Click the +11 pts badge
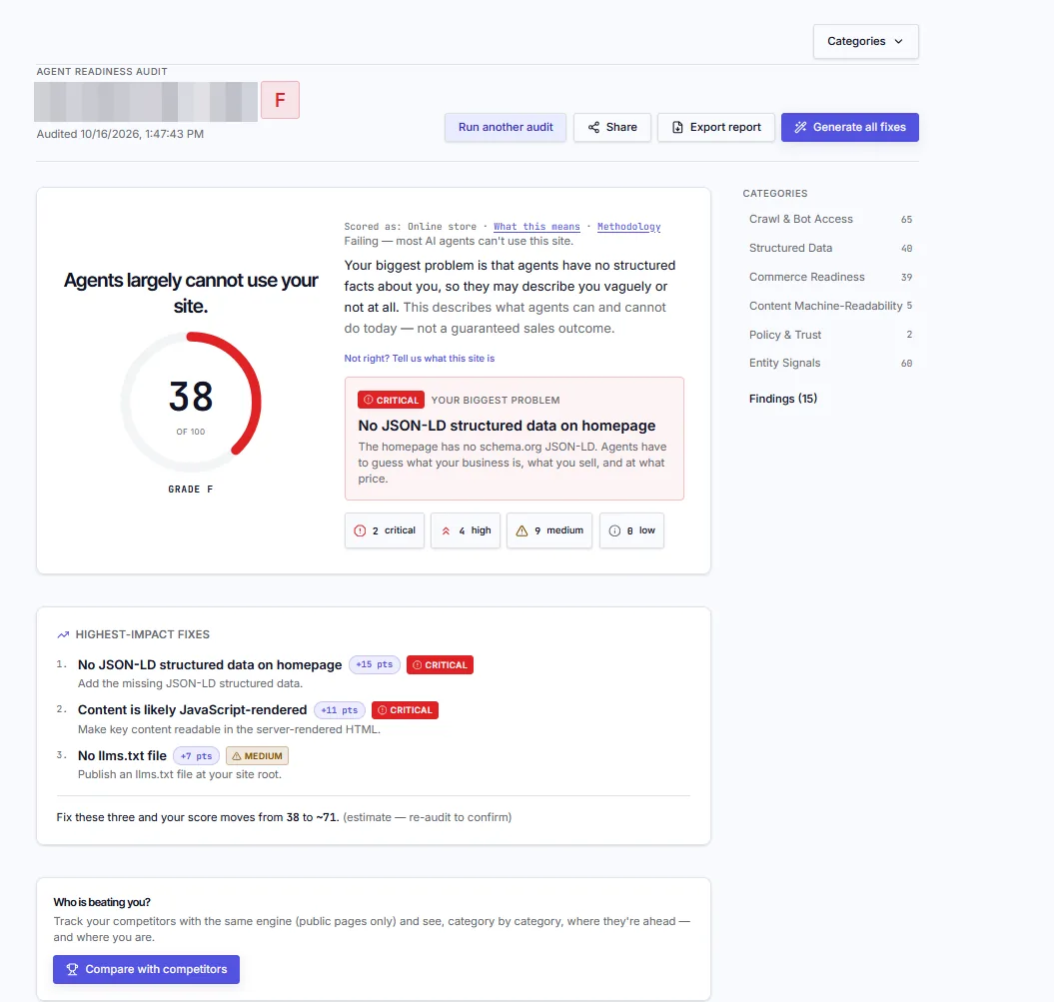1054x1002 pixels. pos(340,710)
